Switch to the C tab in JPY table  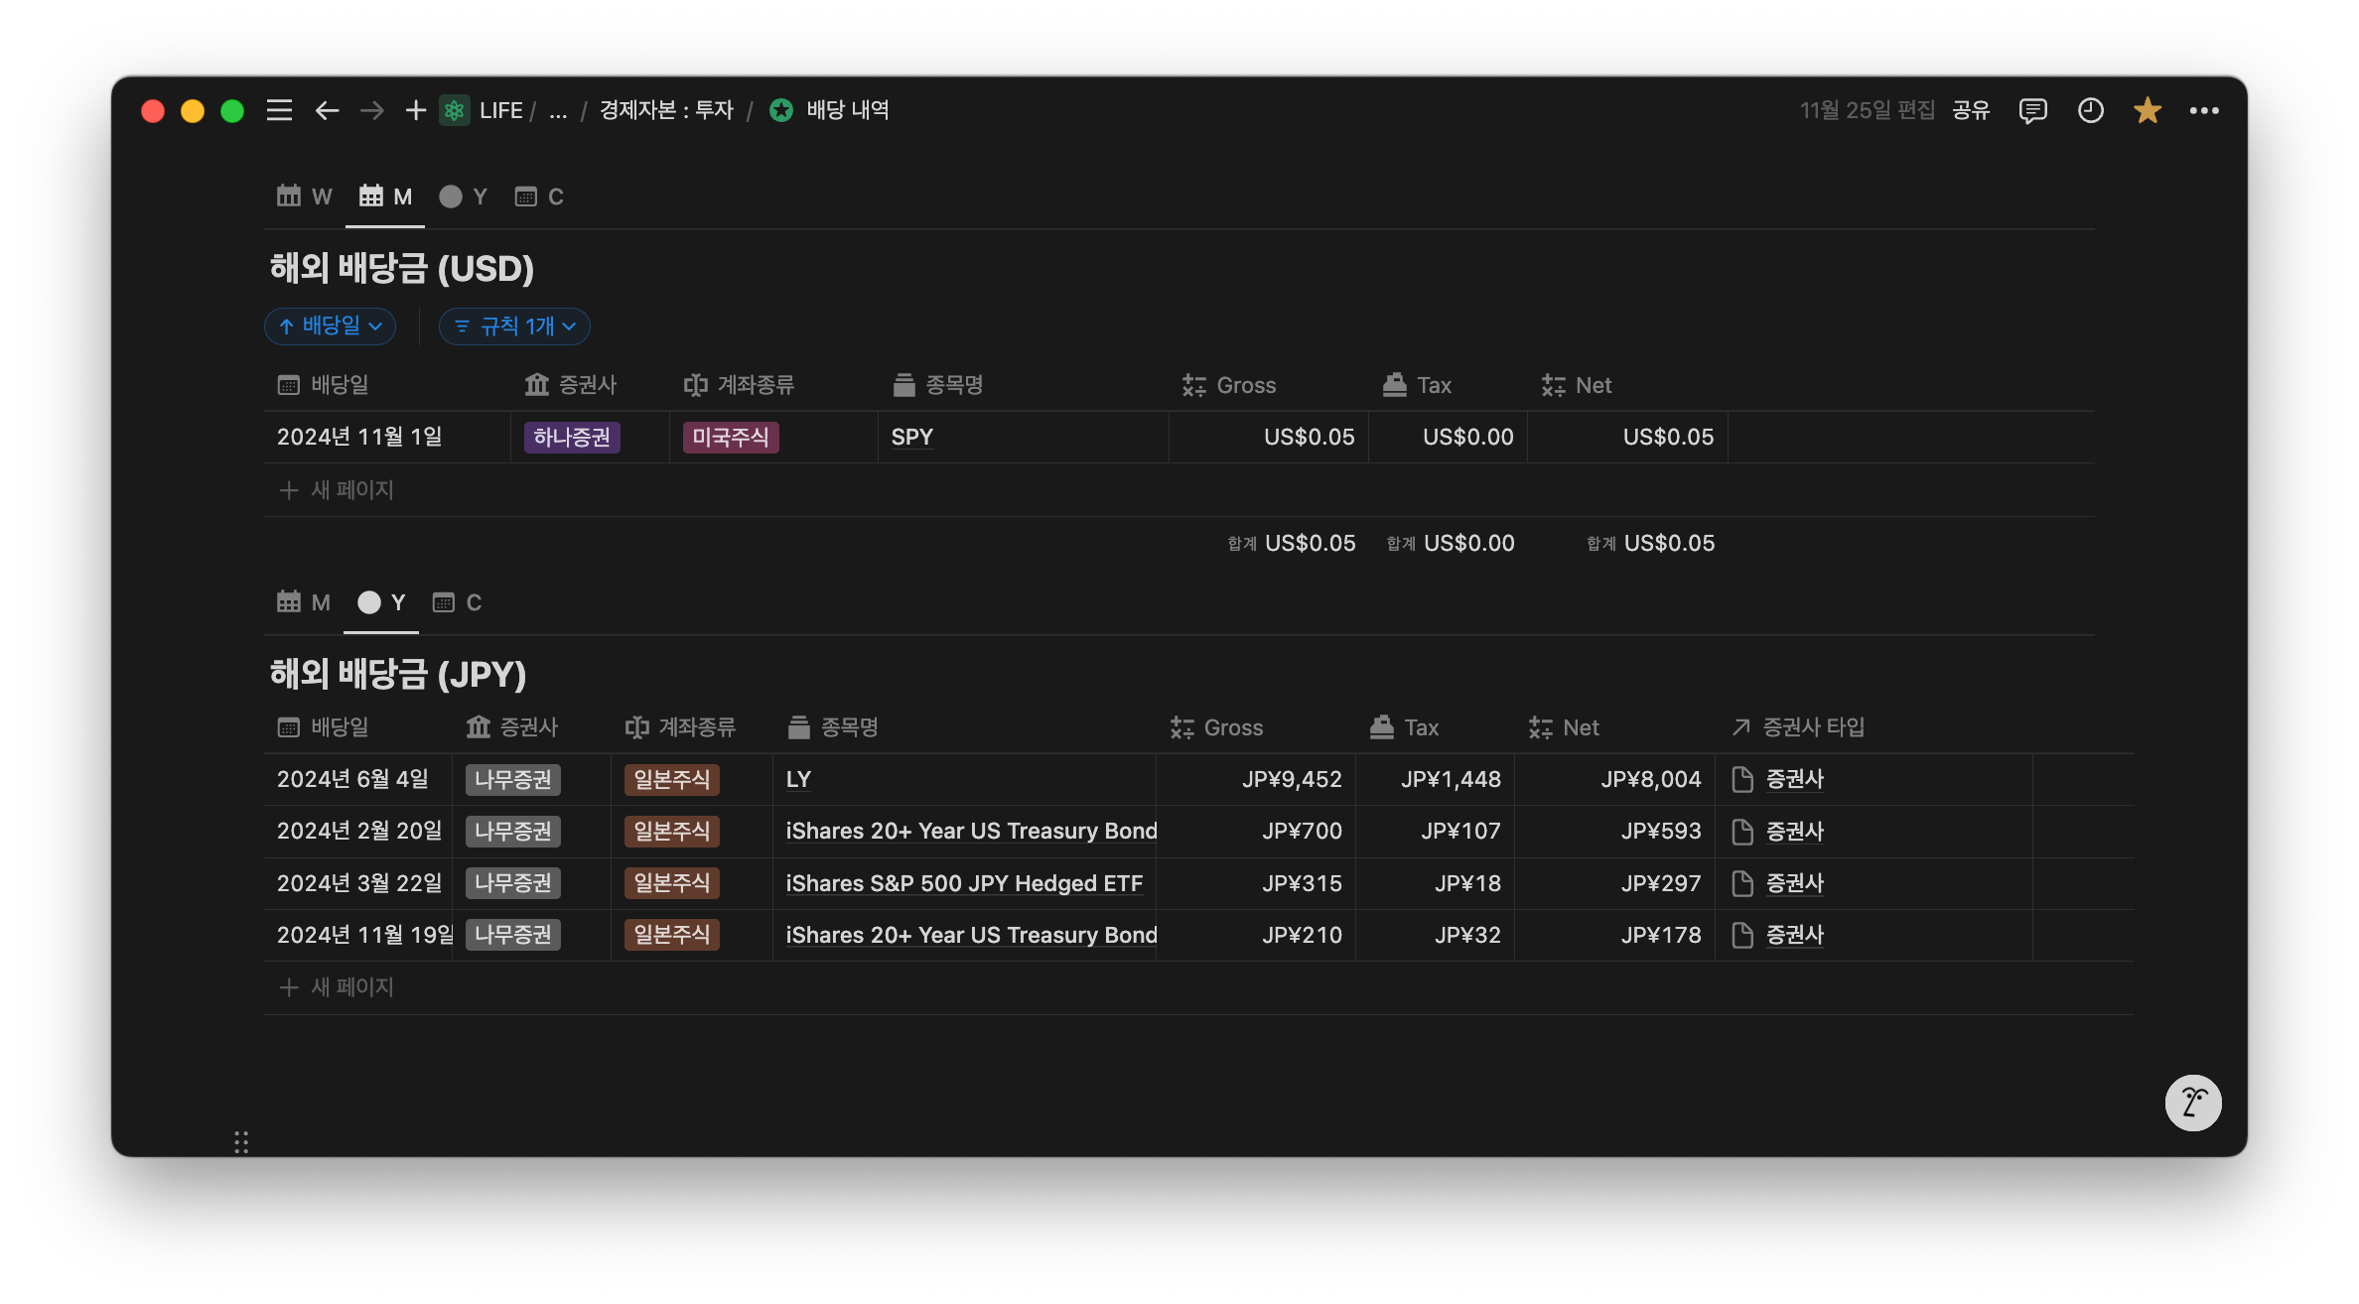coord(458,602)
